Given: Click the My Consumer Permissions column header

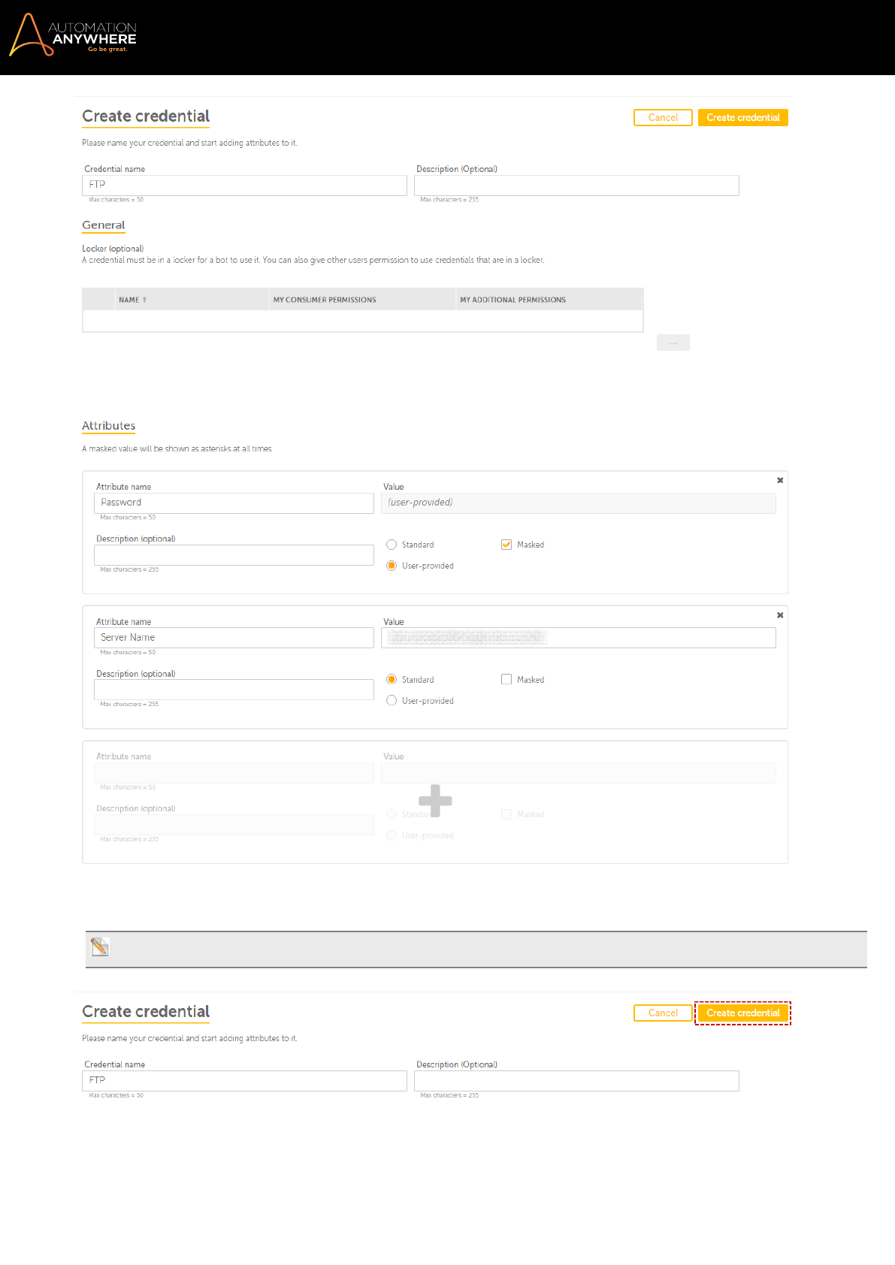Looking at the screenshot, I should [x=325, y=300].
